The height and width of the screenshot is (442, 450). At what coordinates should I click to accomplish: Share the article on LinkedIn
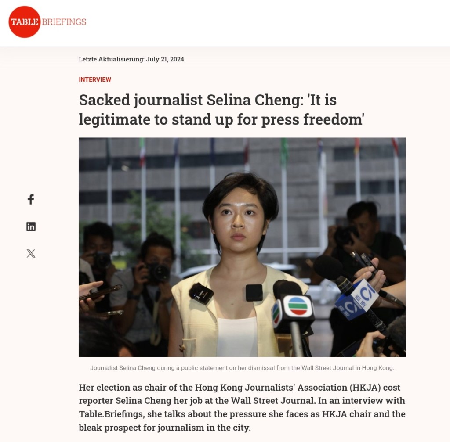click(31, 227)
